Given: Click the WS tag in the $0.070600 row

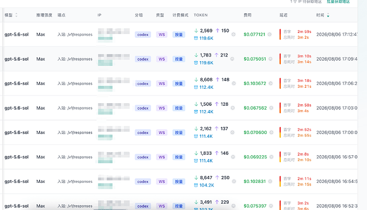Looking at the screenshot, I should click(x=162, y=132).
